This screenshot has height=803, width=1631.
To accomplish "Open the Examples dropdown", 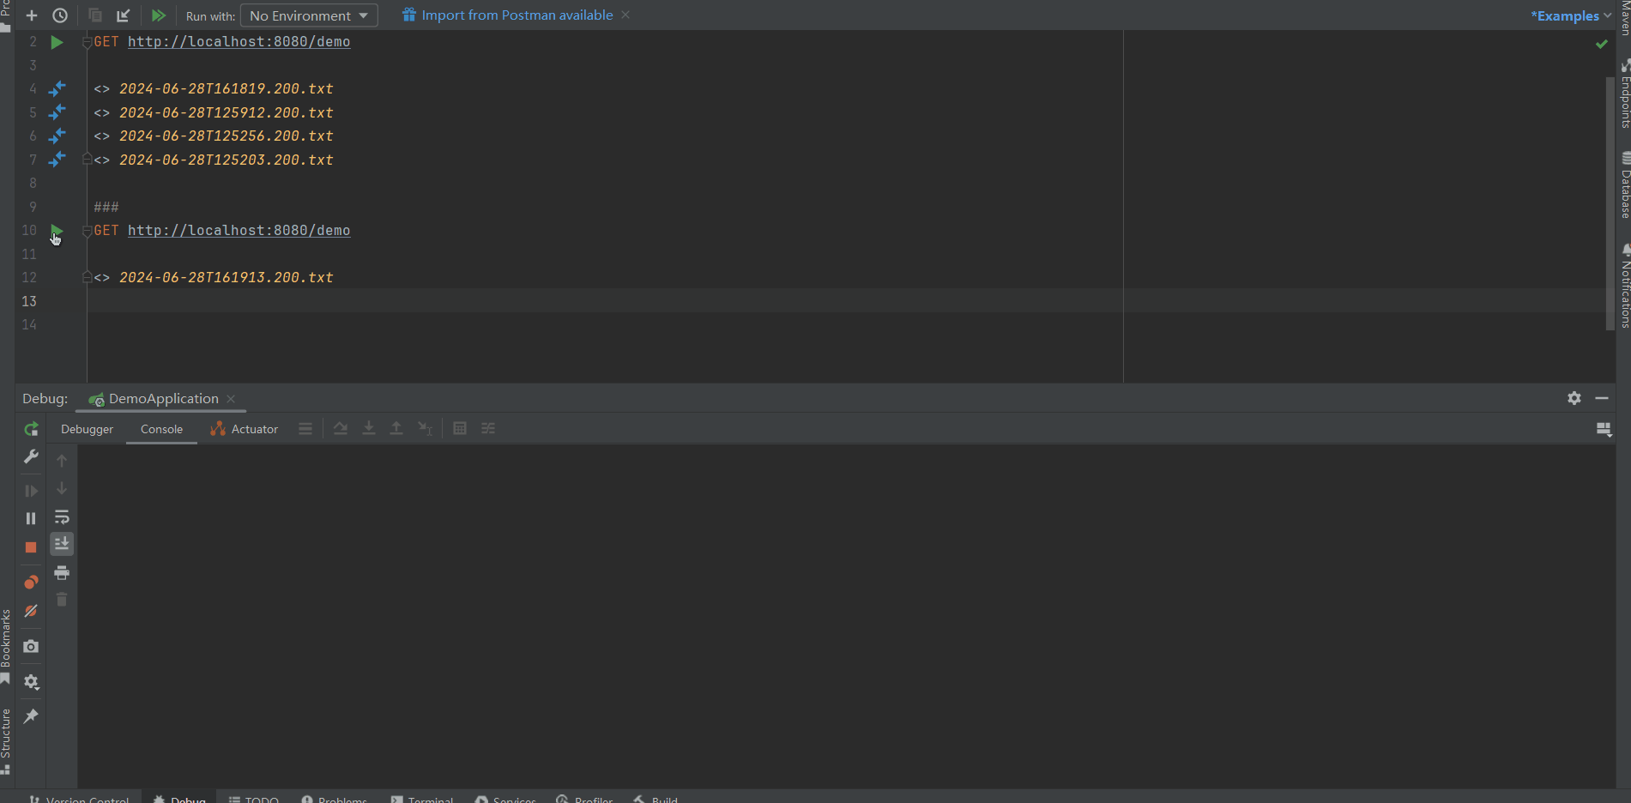I will pos(1571,15).
